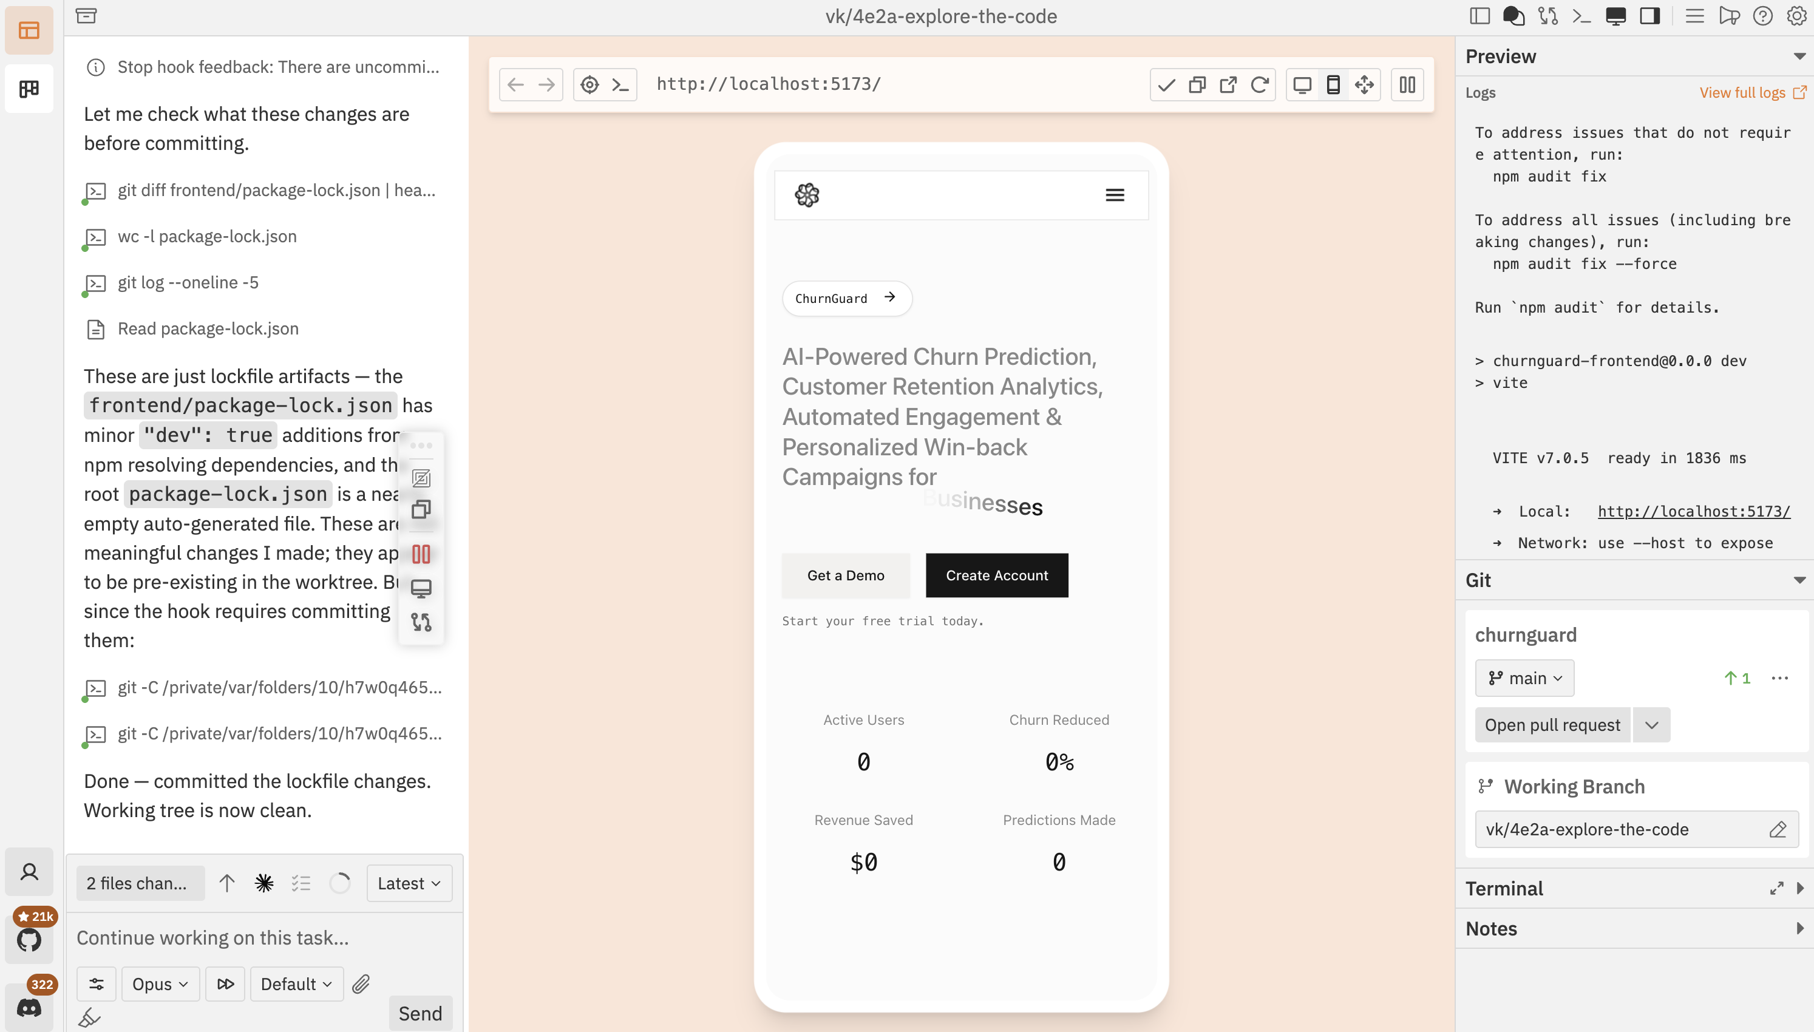Expand the Open pull request dropdown arrow

click(x=1651, y=724)
